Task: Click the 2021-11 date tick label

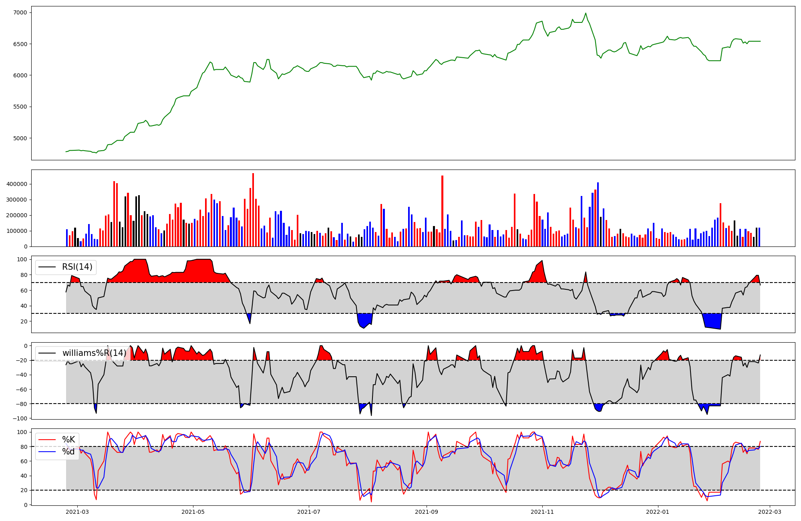Action: [x=542, y=512]
